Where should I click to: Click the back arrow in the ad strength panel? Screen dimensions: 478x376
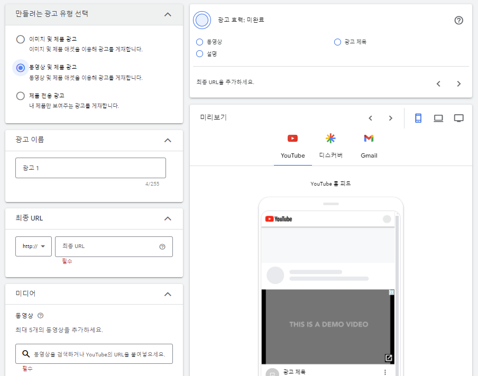click(438, 84)
